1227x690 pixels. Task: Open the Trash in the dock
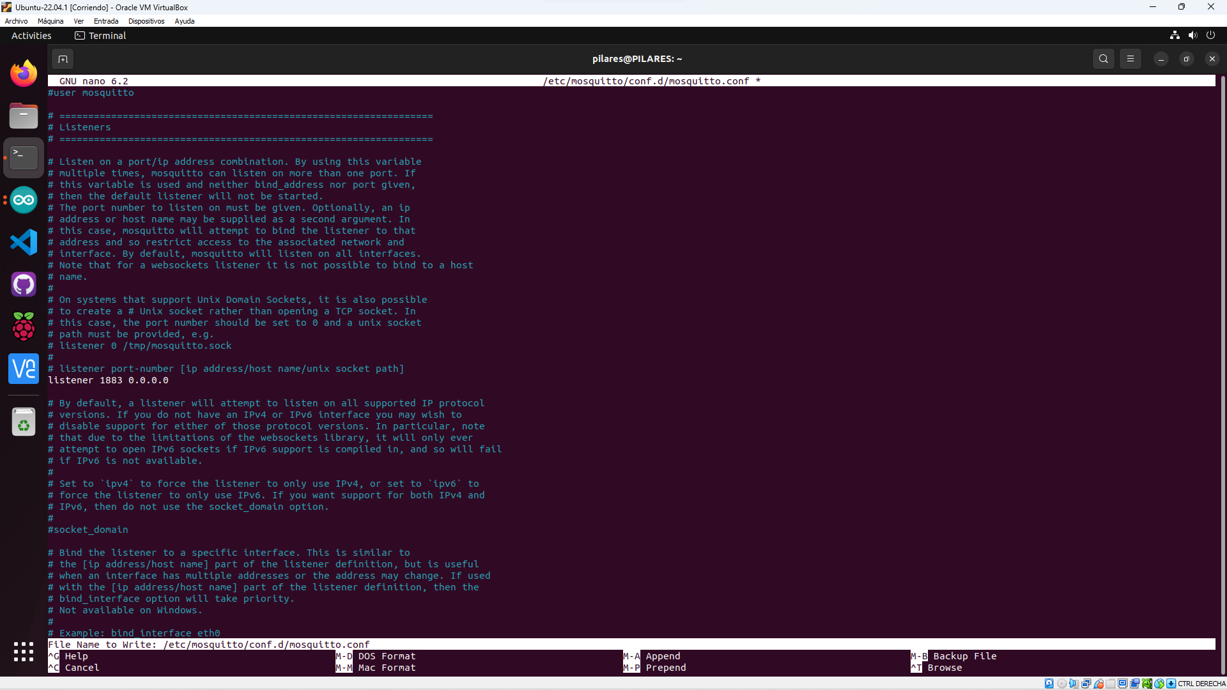pos(24,422)
